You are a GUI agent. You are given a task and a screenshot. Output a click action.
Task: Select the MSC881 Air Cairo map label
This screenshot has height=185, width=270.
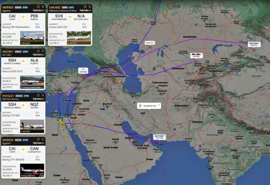point(196,55)
